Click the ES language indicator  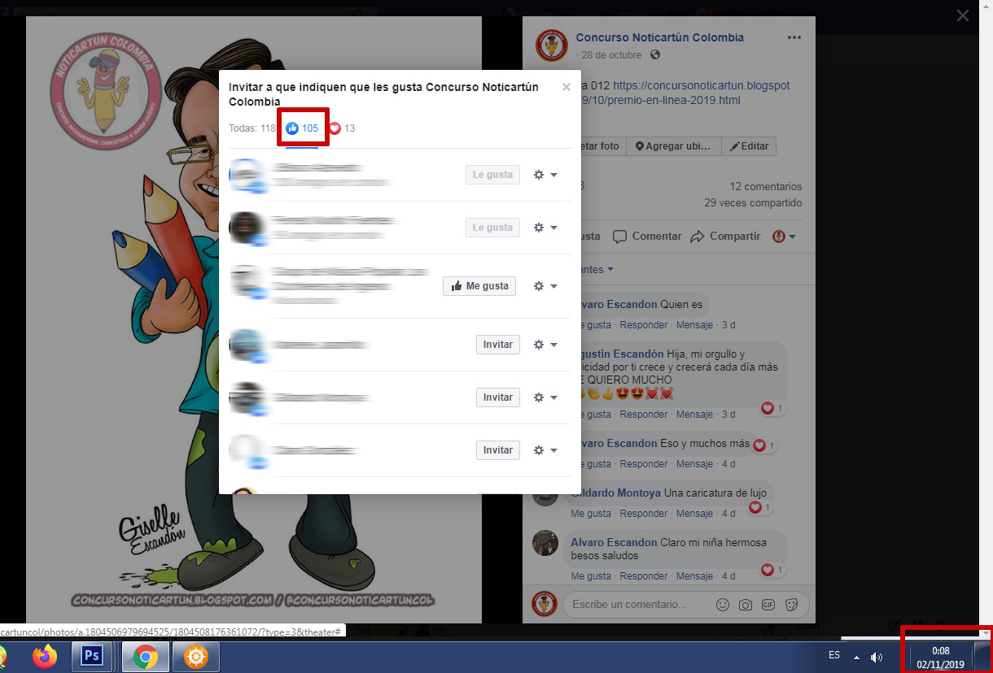coord(834,655)
